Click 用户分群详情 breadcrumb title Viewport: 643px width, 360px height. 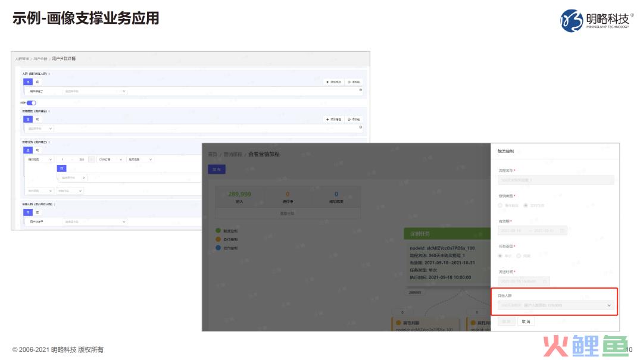click(64, 59)
